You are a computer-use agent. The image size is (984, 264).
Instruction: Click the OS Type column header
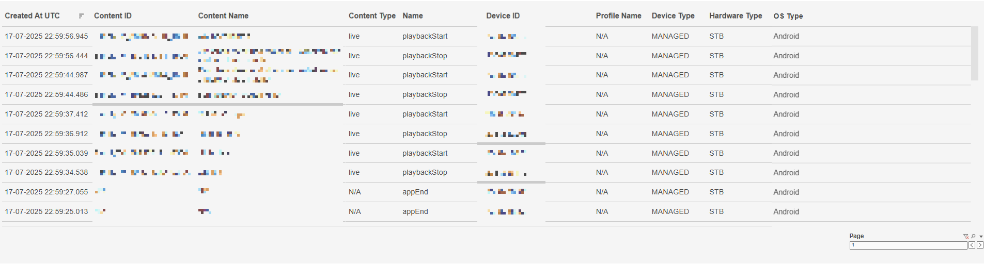click(x=788, y=16)
